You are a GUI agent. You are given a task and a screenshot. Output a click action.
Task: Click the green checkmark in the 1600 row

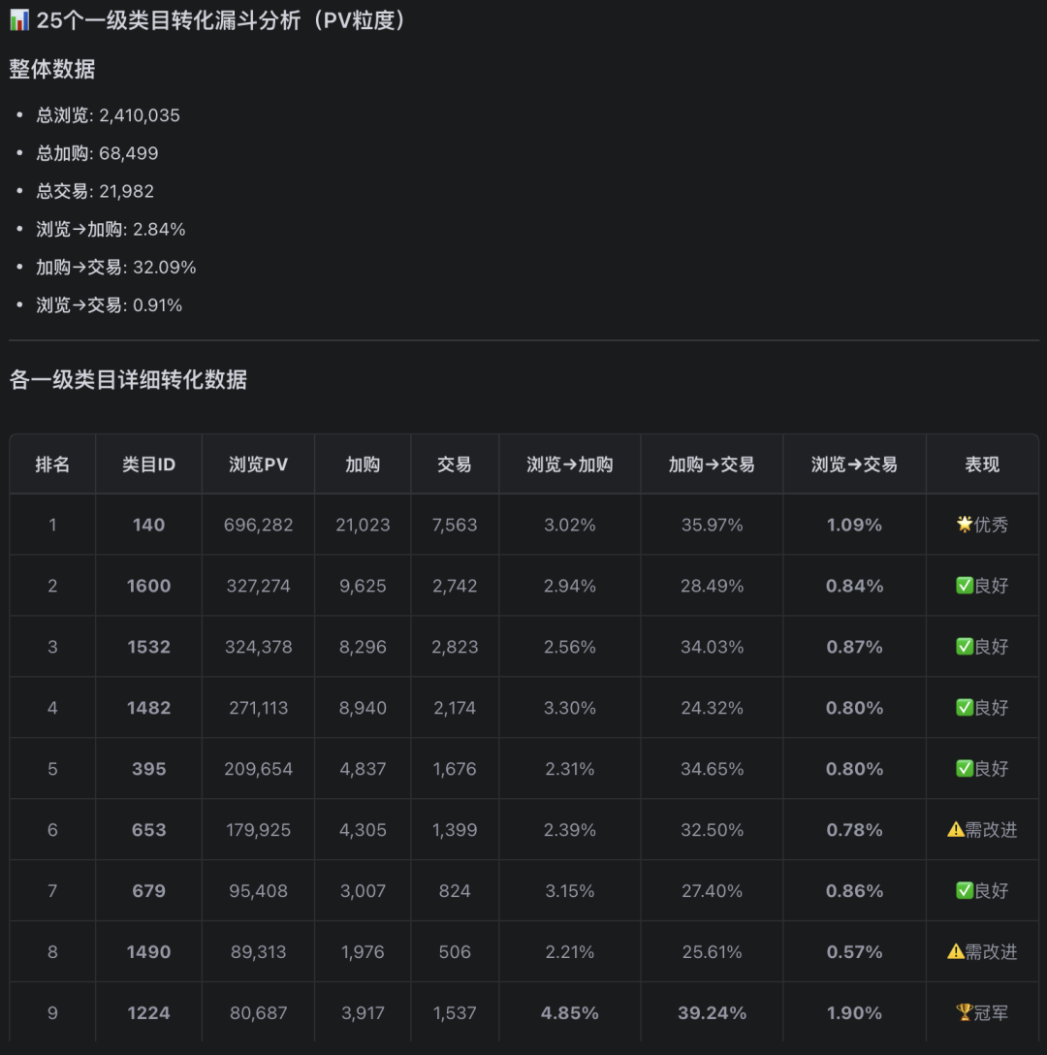(x=964, y=586)
